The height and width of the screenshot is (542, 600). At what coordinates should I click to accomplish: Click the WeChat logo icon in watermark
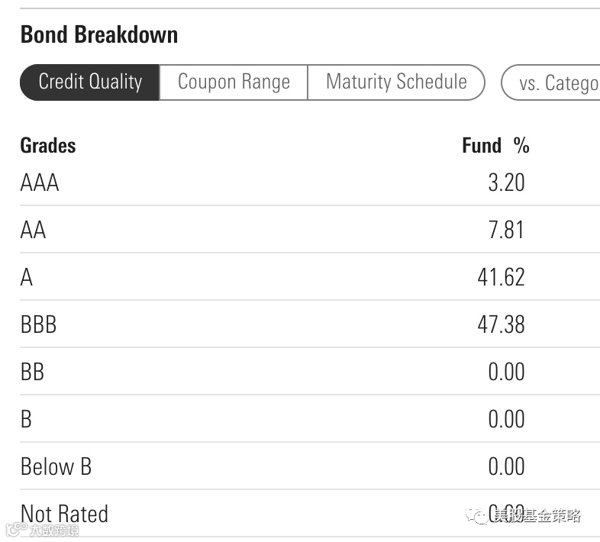pyautogui.click(x=481, y=517)
